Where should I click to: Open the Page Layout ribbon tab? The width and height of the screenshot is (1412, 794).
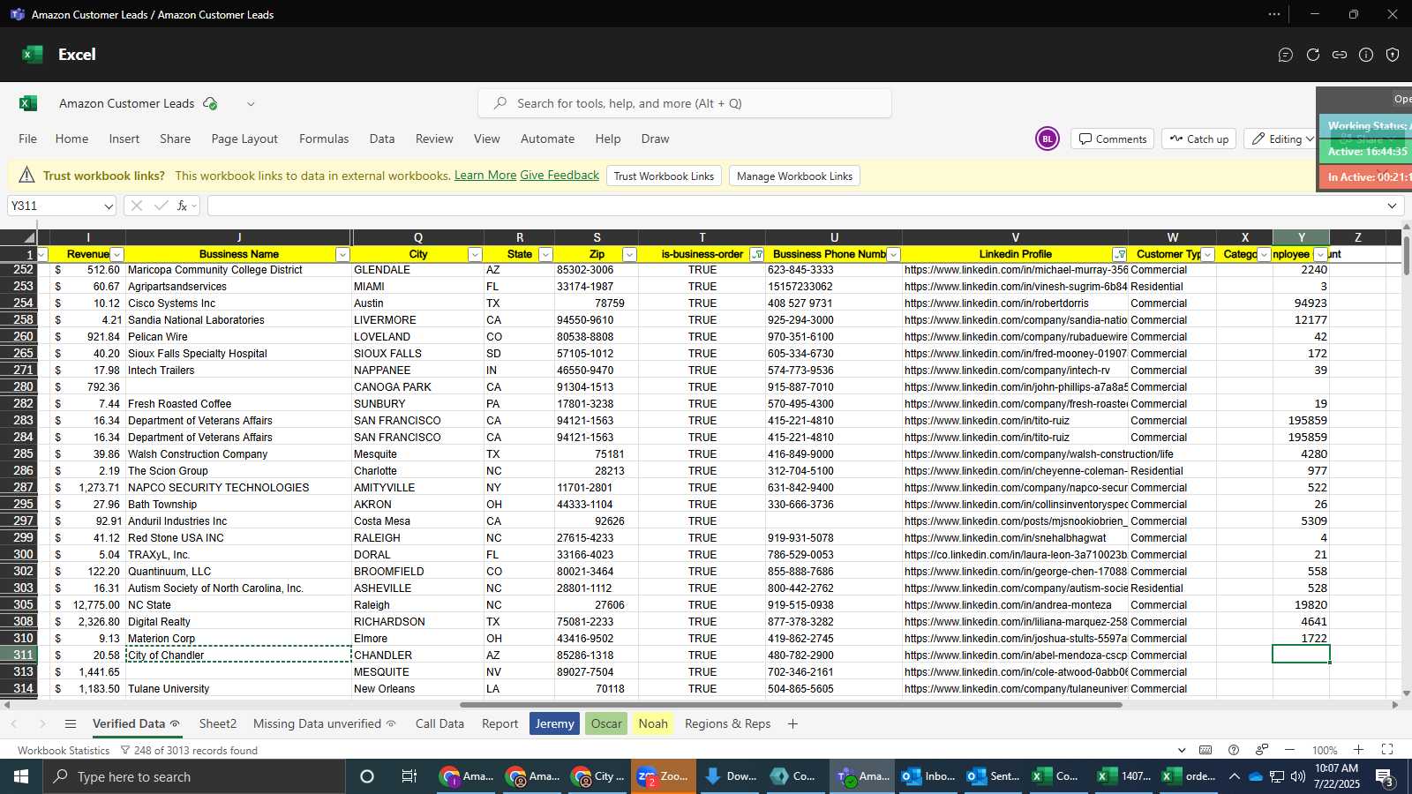(x=244, y=139)
